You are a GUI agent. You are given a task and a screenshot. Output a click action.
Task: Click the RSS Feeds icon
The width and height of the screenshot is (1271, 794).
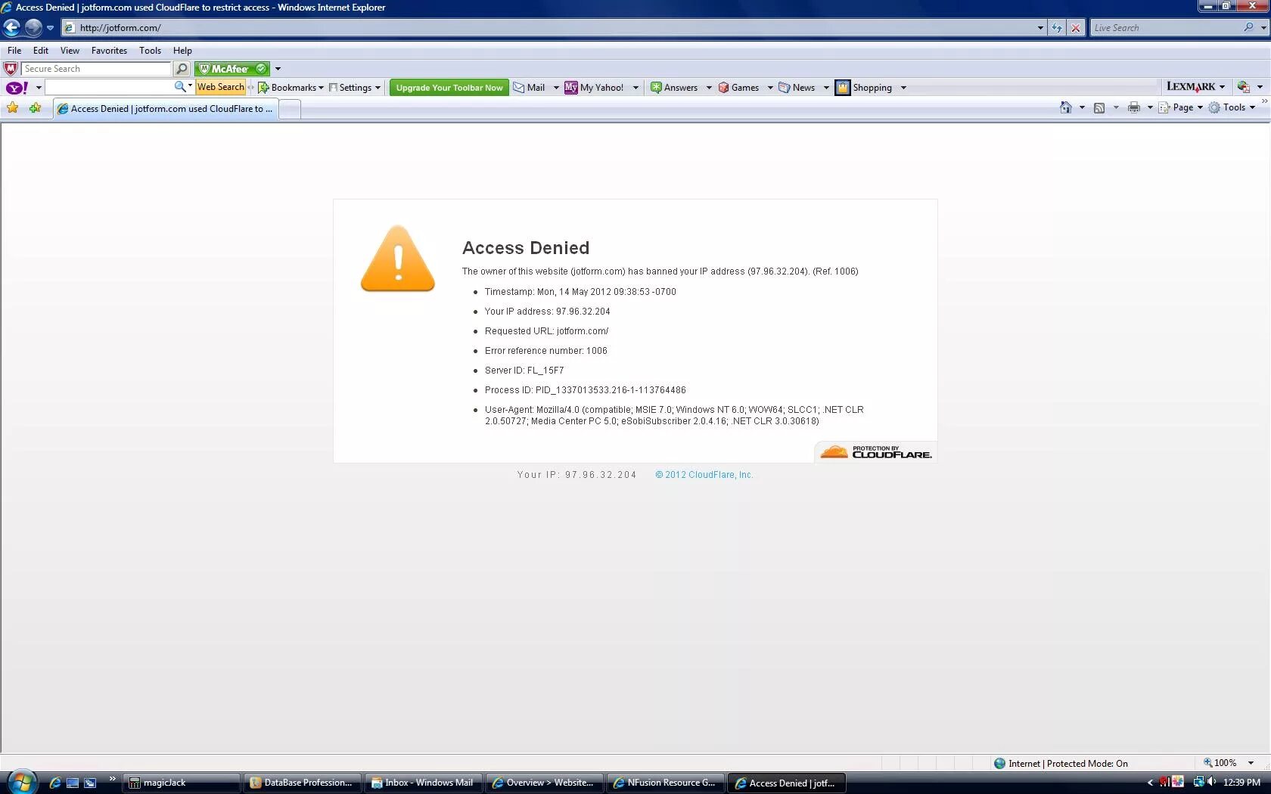[x=1099, y=107]
